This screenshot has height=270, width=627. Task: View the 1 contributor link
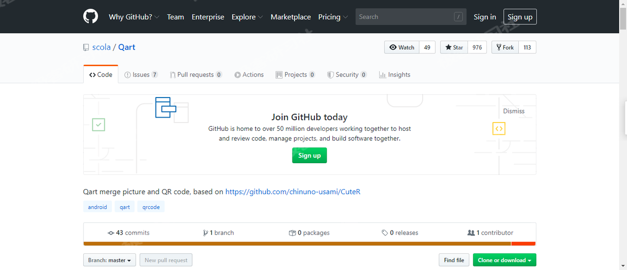490,233
